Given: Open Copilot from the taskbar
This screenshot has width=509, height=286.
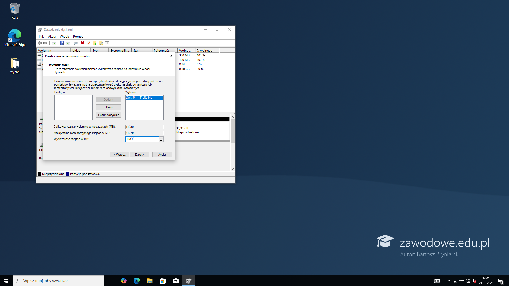Looking at the screenshot, I should (x=124, y=281).
